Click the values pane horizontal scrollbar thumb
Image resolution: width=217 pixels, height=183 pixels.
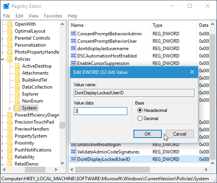point(113,169)
